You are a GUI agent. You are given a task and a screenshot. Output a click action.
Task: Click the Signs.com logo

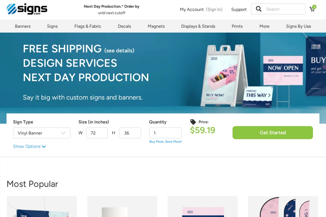click(x=27, y=9)
